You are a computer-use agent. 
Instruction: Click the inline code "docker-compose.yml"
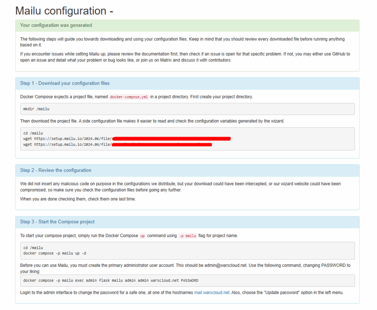[129, 97]
